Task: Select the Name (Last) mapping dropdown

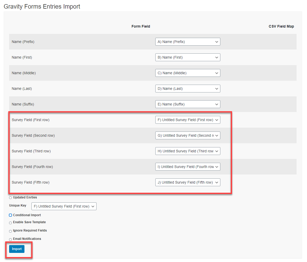Action: click(x=188, y=89)
